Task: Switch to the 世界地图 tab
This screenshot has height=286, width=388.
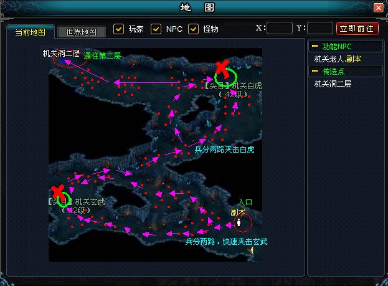Action: click(81, 32)
